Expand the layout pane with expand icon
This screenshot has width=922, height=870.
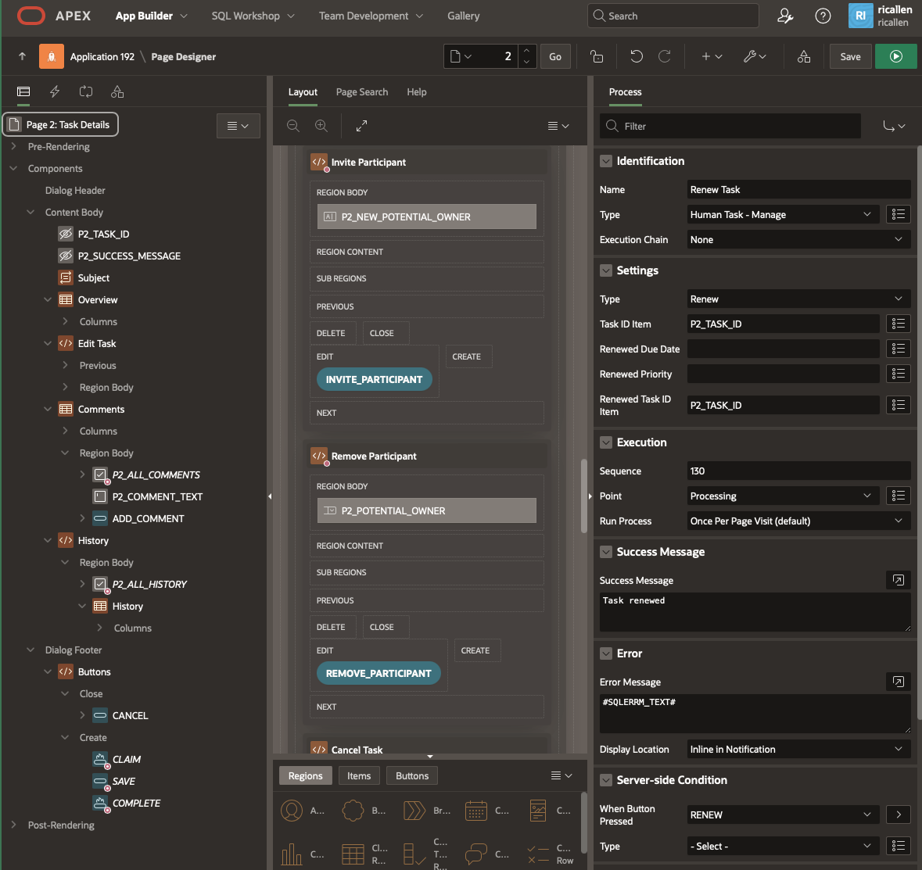point(361,126)
